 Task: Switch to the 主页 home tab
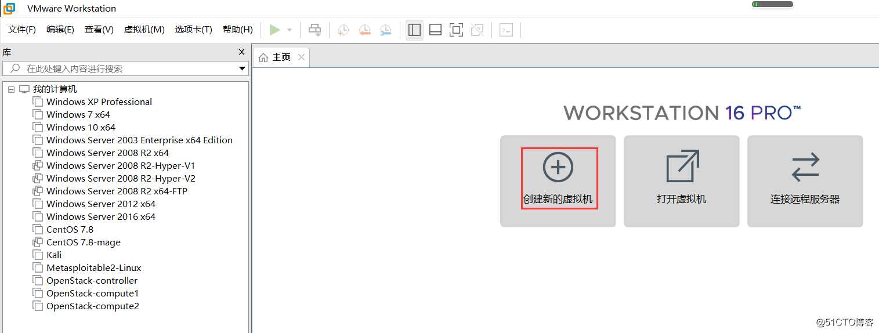(281, 57)
